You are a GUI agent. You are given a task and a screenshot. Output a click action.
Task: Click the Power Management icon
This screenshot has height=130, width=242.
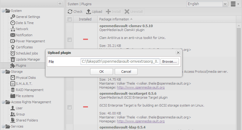point(13,41)
